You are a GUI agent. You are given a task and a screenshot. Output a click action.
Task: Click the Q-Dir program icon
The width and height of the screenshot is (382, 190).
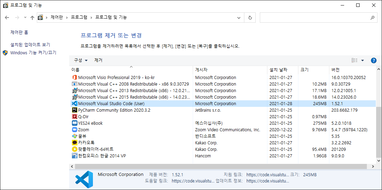(x=75, y=117)
